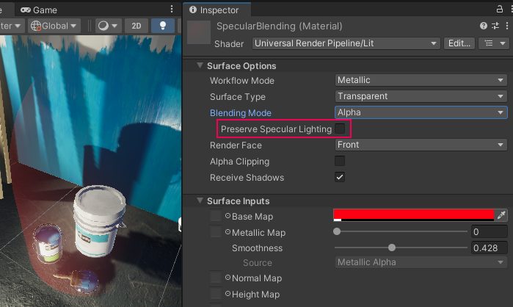Click the 2D view mode button

pyautogui.click(x=136, y=25)
